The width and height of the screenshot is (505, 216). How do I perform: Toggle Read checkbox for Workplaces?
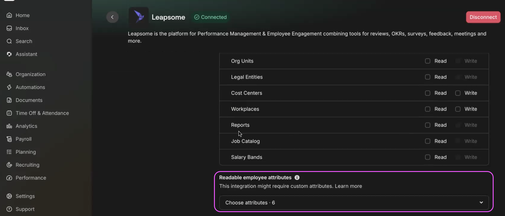click(428, 109)
